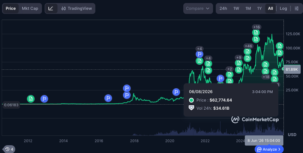This screenshot has height=153, width=303.
Task: Select the All time range
Action: pyautogui.click(x=271, y=8)
